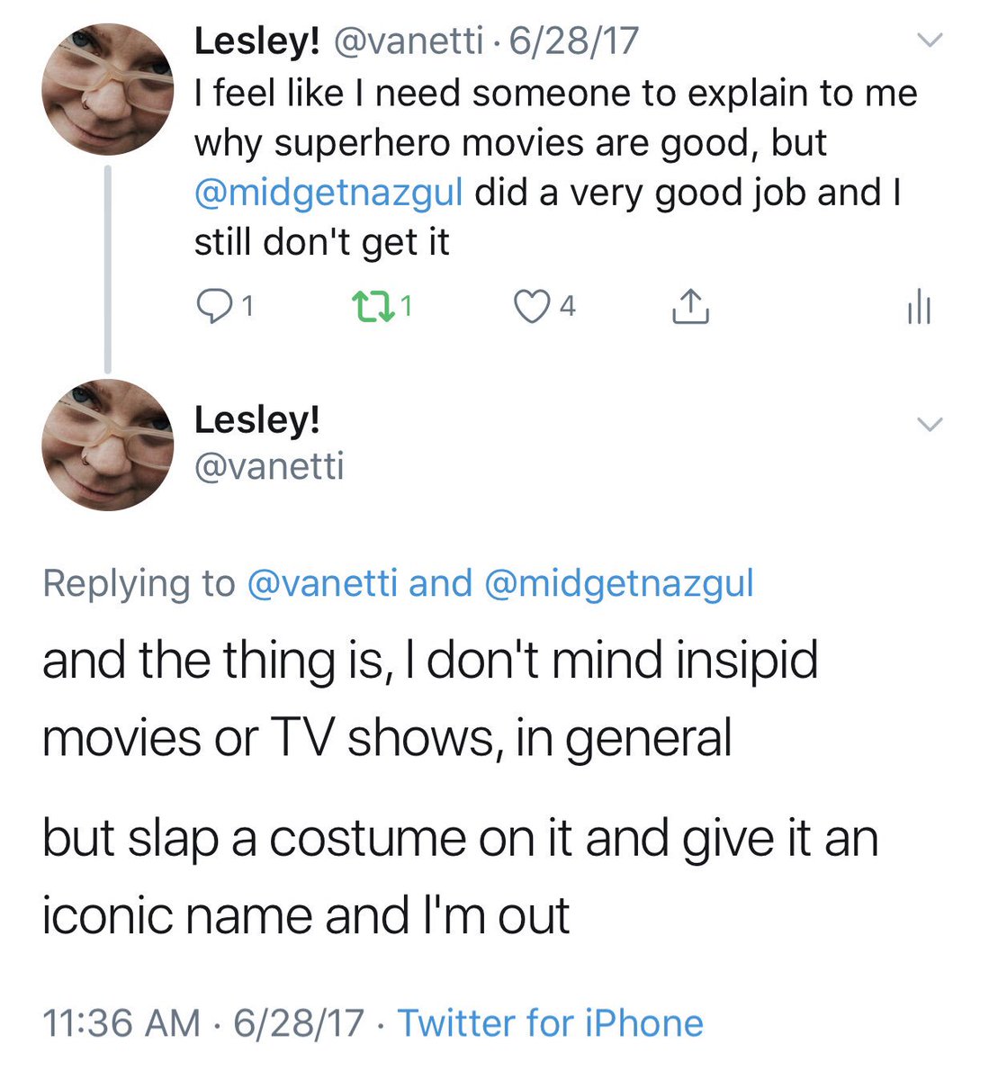This screenshot has width=989, height=1080.
Task: Click @vanetti in the 'Replying to' line
Action: [x=321, y=583]
